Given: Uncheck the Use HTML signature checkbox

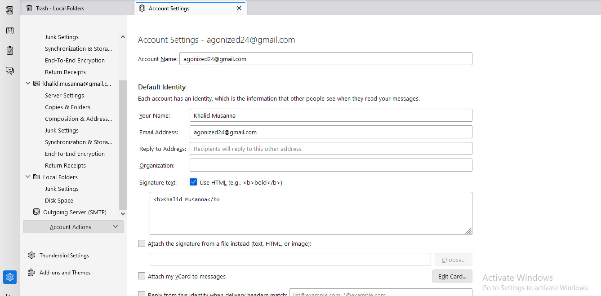Looking at the screenshot, I should click(193, 182).
